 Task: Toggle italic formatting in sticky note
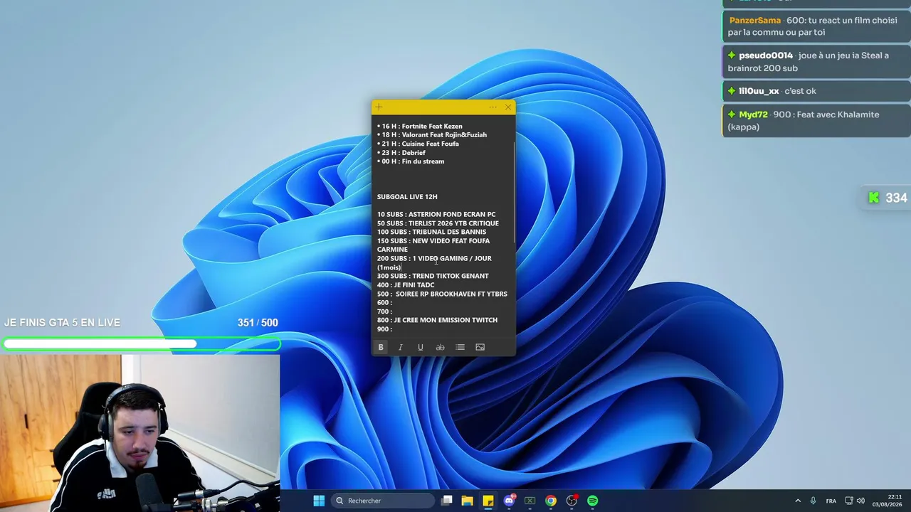point(401,347)
